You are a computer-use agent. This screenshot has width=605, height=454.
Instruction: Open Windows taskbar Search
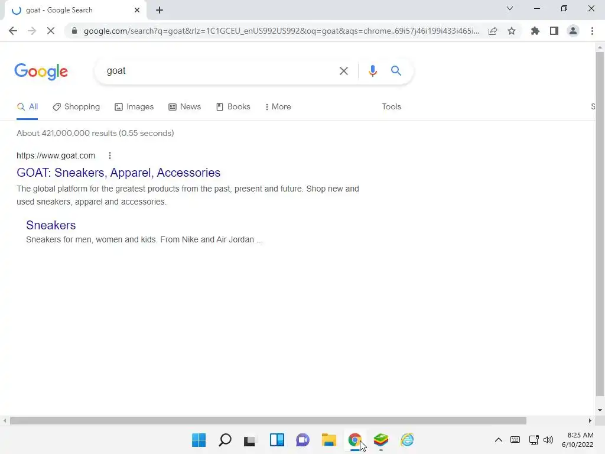[x=225, y=440]
